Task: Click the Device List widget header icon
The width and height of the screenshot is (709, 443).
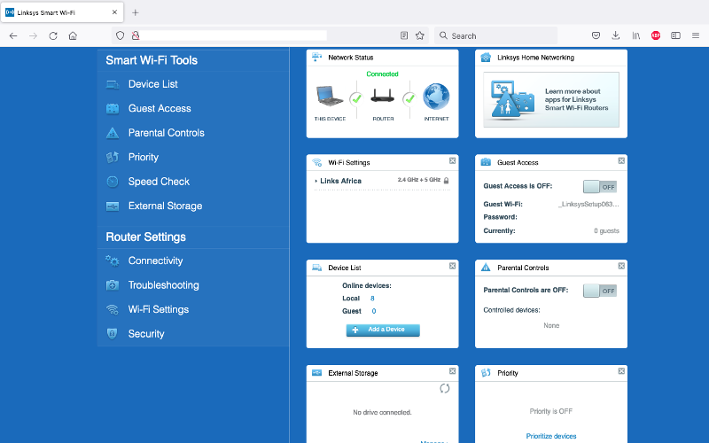Action: click(x=317, y=268)
